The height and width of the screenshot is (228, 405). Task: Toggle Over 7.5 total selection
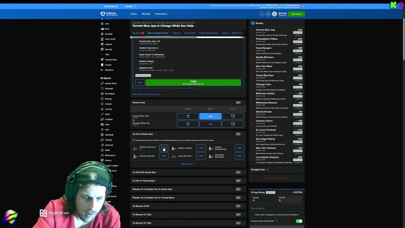(233, 116)
